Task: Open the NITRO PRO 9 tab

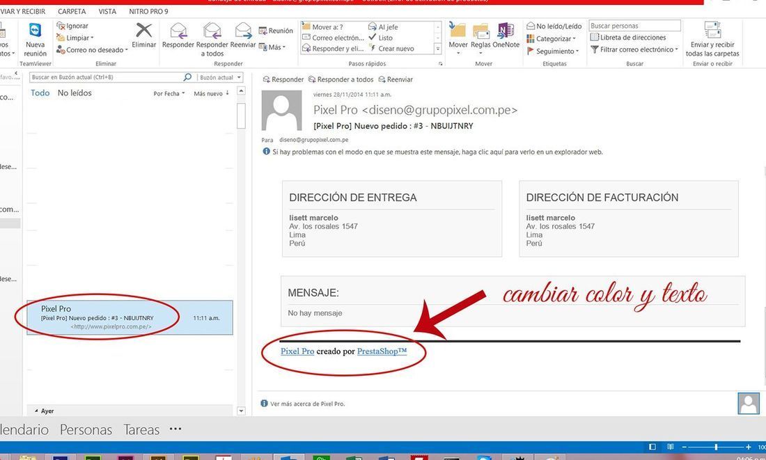Action: click(x=148, y=11)
